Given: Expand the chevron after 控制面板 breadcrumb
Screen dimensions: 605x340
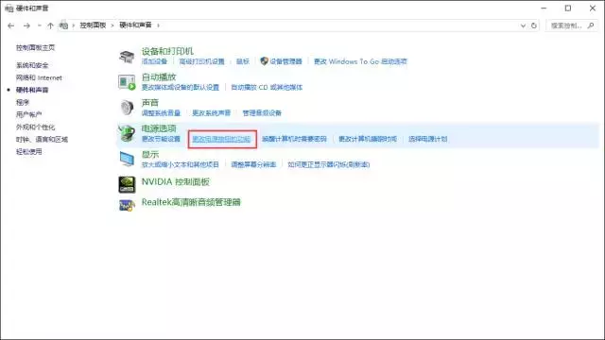Looking at the screenshot, I should pyautogui.click(x=112, y=25).
